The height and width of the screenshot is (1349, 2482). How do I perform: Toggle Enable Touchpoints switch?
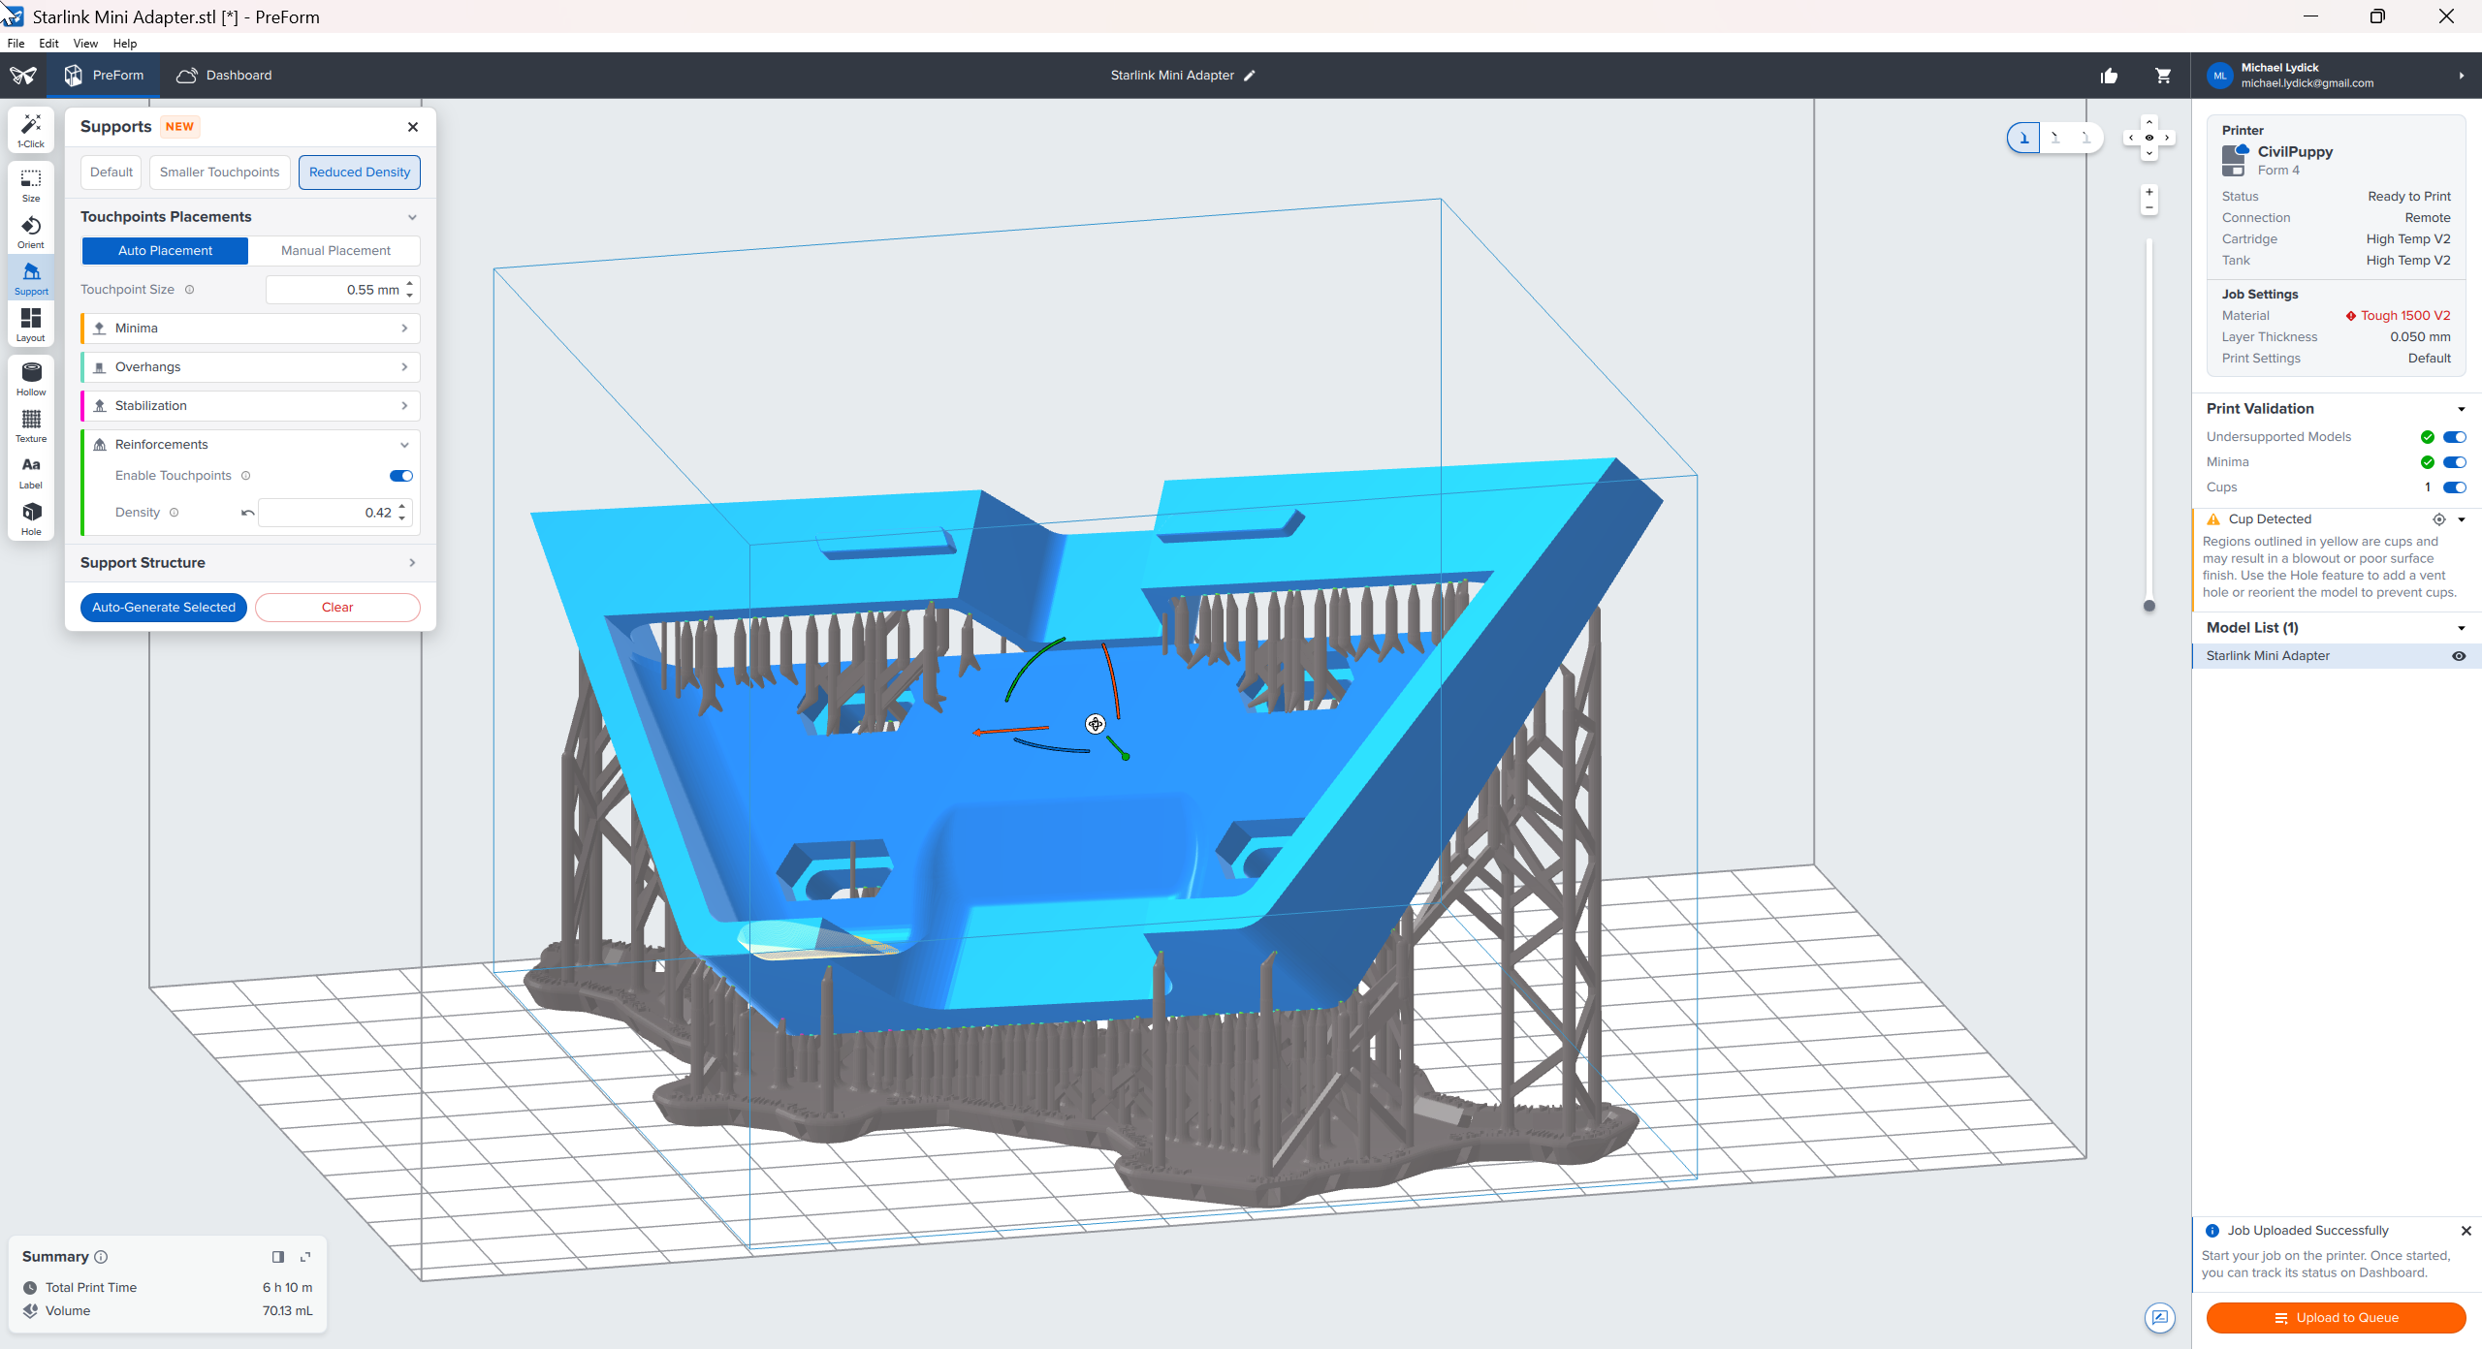pyautogui.click(x=401, y=476)
